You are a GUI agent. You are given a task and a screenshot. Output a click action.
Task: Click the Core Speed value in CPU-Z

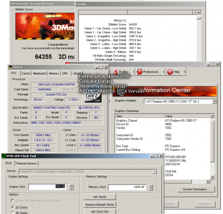click(x=43, y=135)
